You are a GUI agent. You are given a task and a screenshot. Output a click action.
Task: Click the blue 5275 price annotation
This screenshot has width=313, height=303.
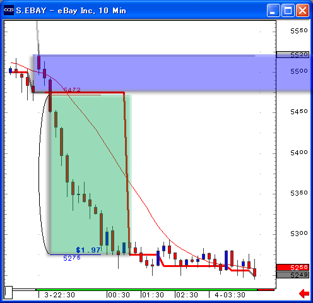coord(72,258)
